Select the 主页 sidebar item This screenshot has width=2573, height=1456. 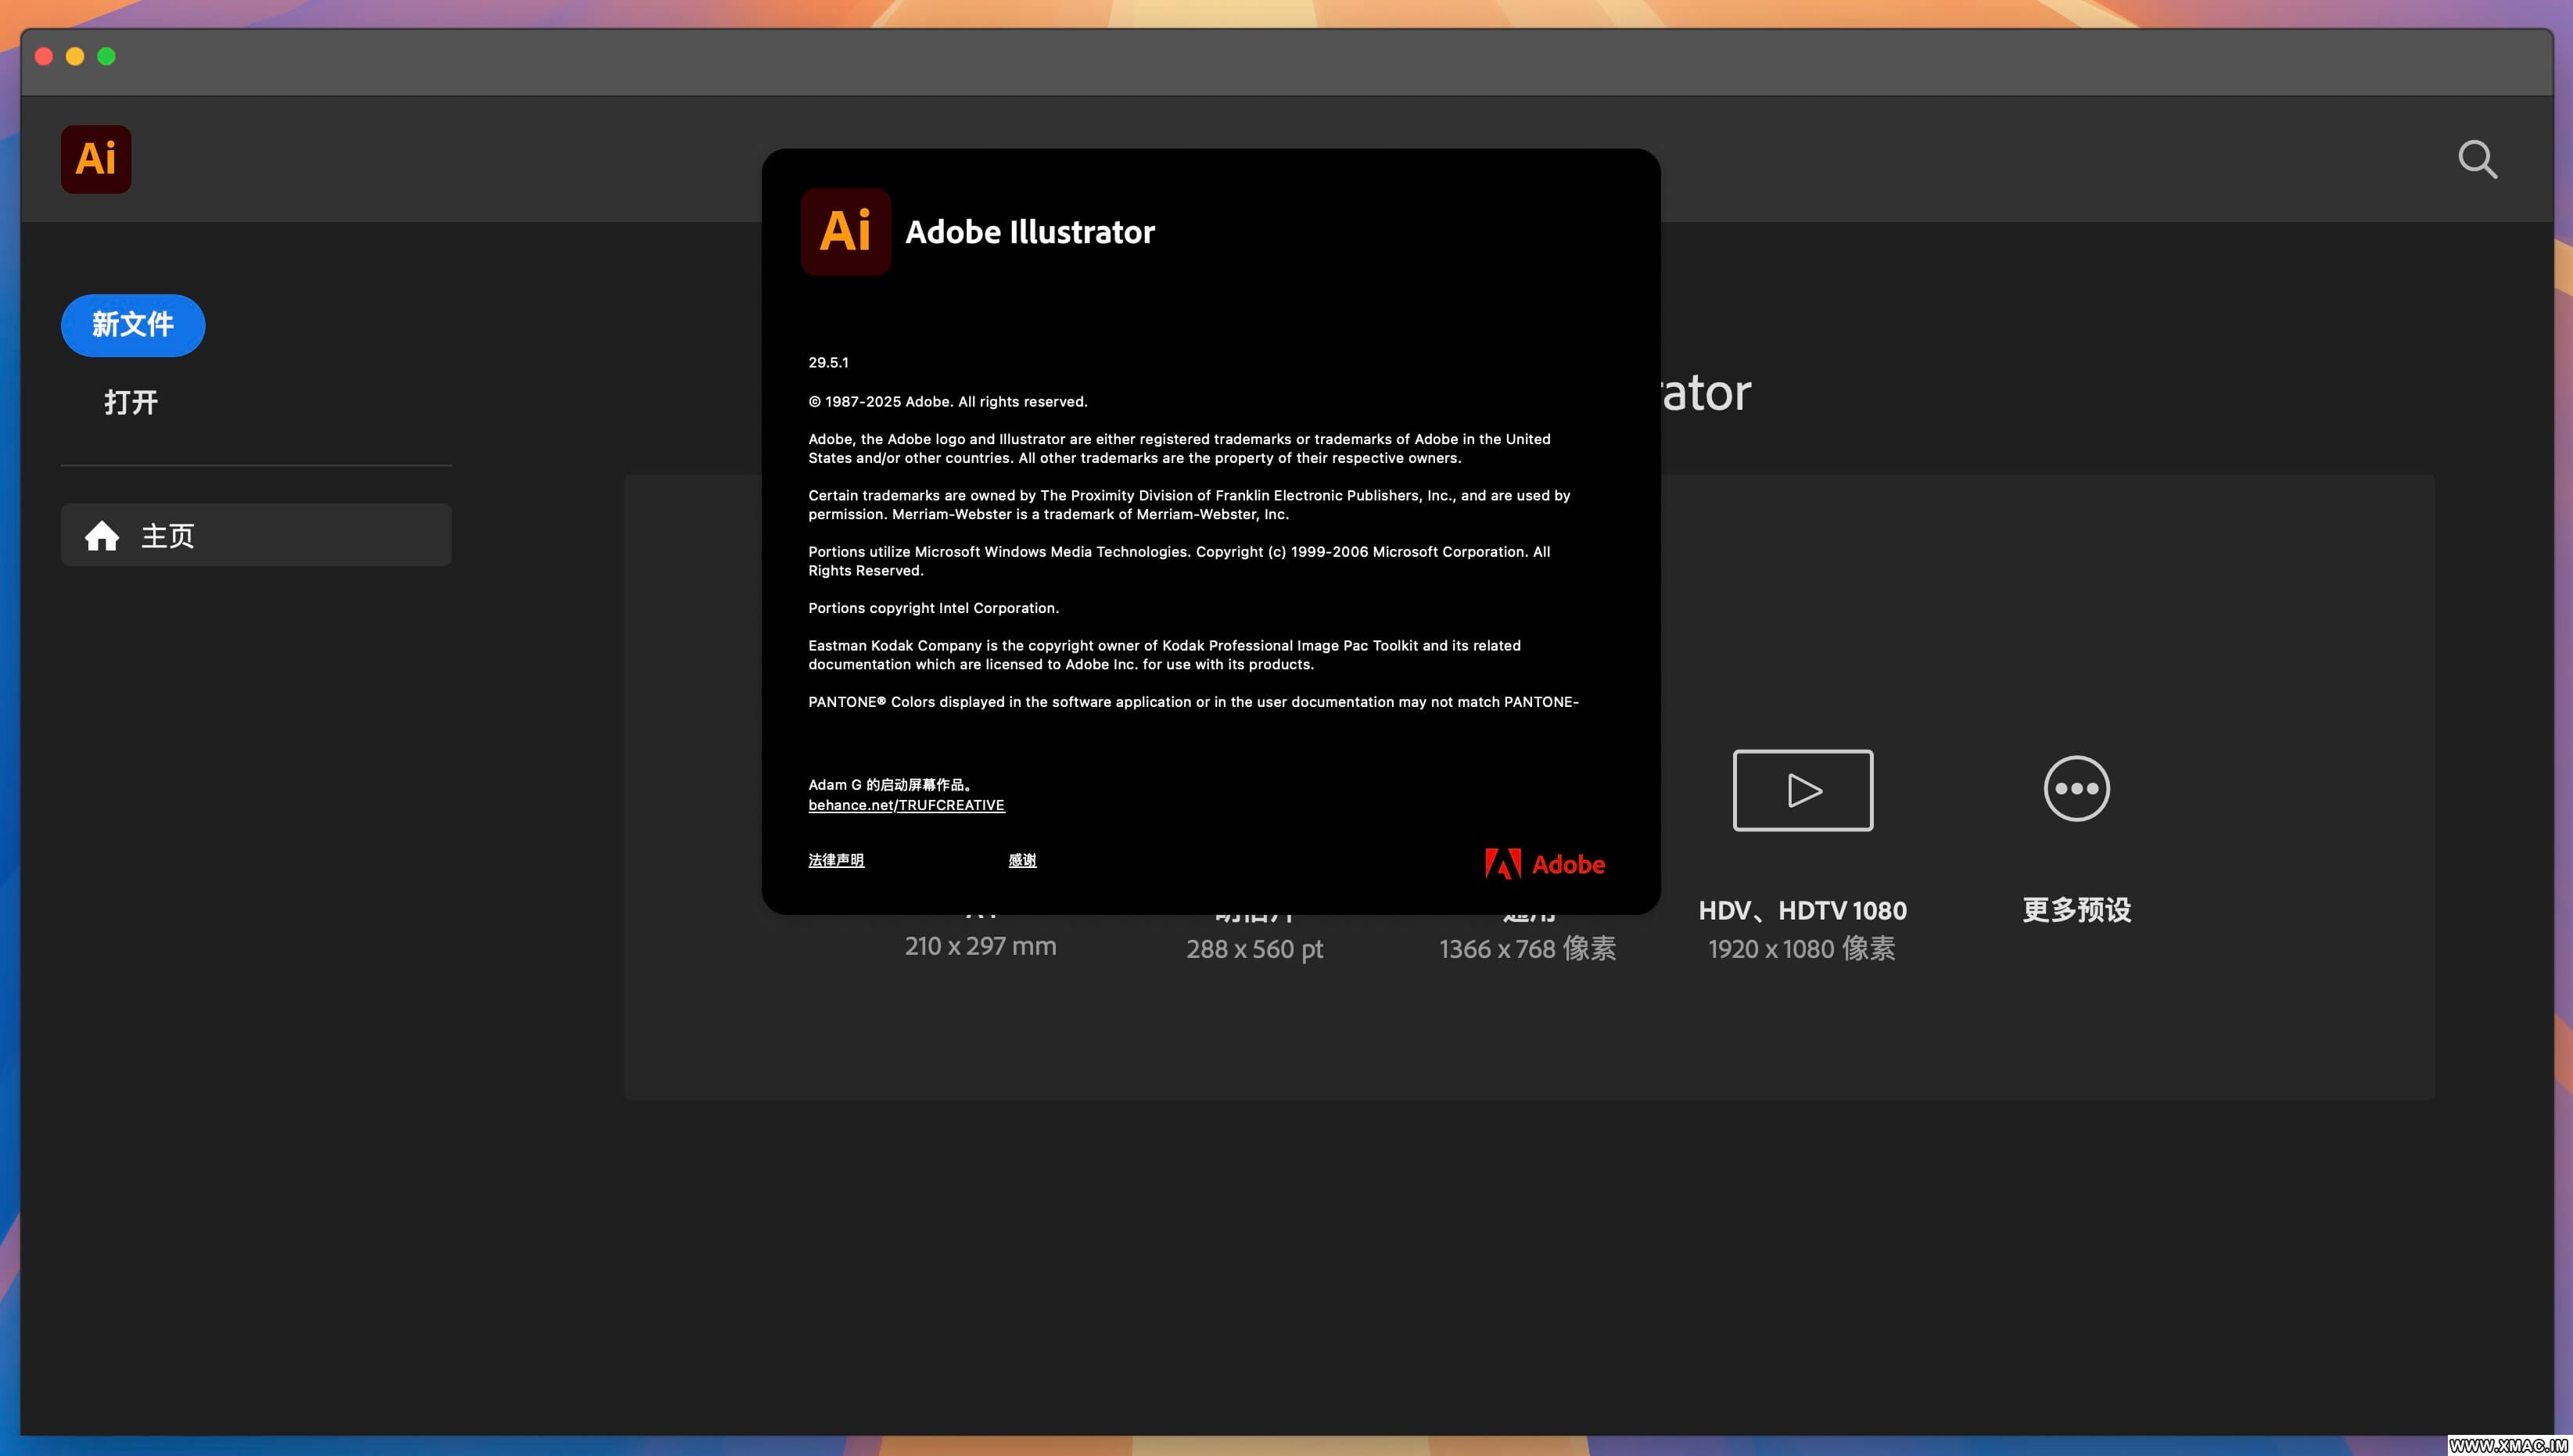256,535
